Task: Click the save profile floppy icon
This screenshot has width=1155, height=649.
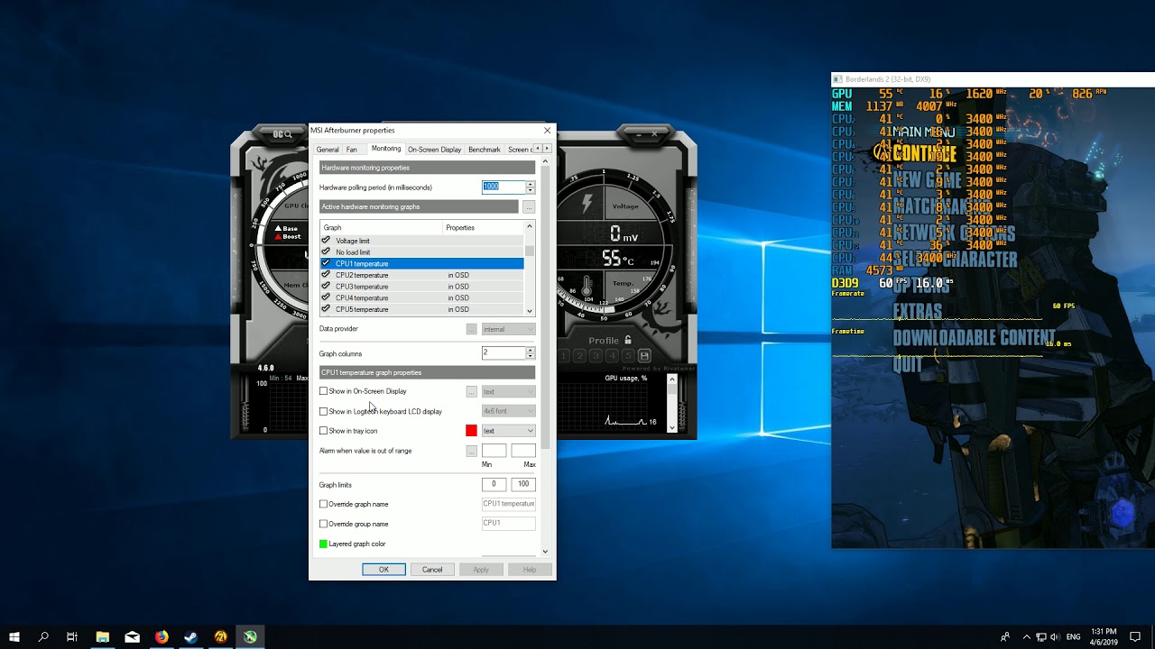Action: click(x=644, y=356)
